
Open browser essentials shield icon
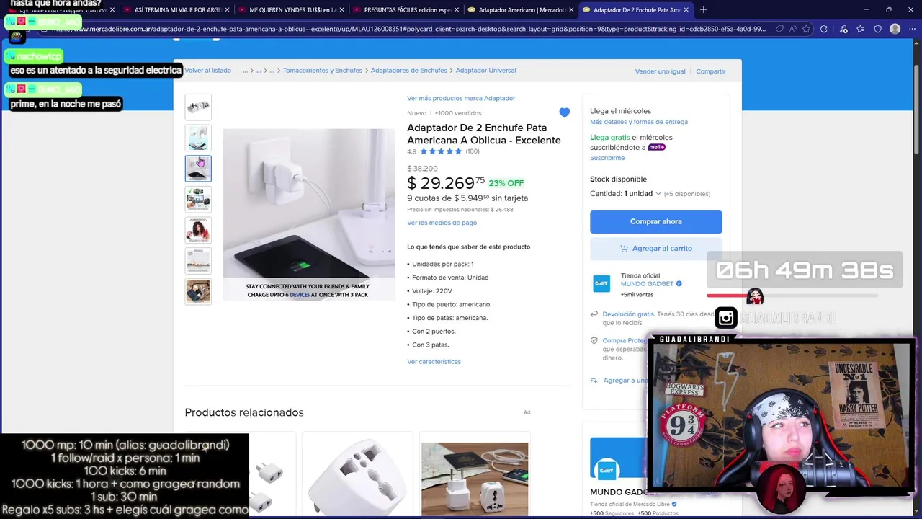coord(877,29)
